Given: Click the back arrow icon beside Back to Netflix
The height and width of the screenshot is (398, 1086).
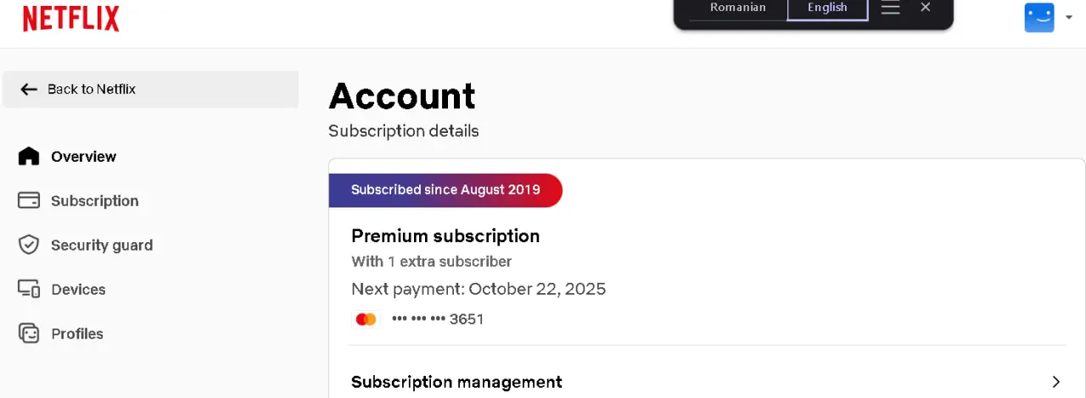Looking at the screenshot, I should [x=29, y=89].
